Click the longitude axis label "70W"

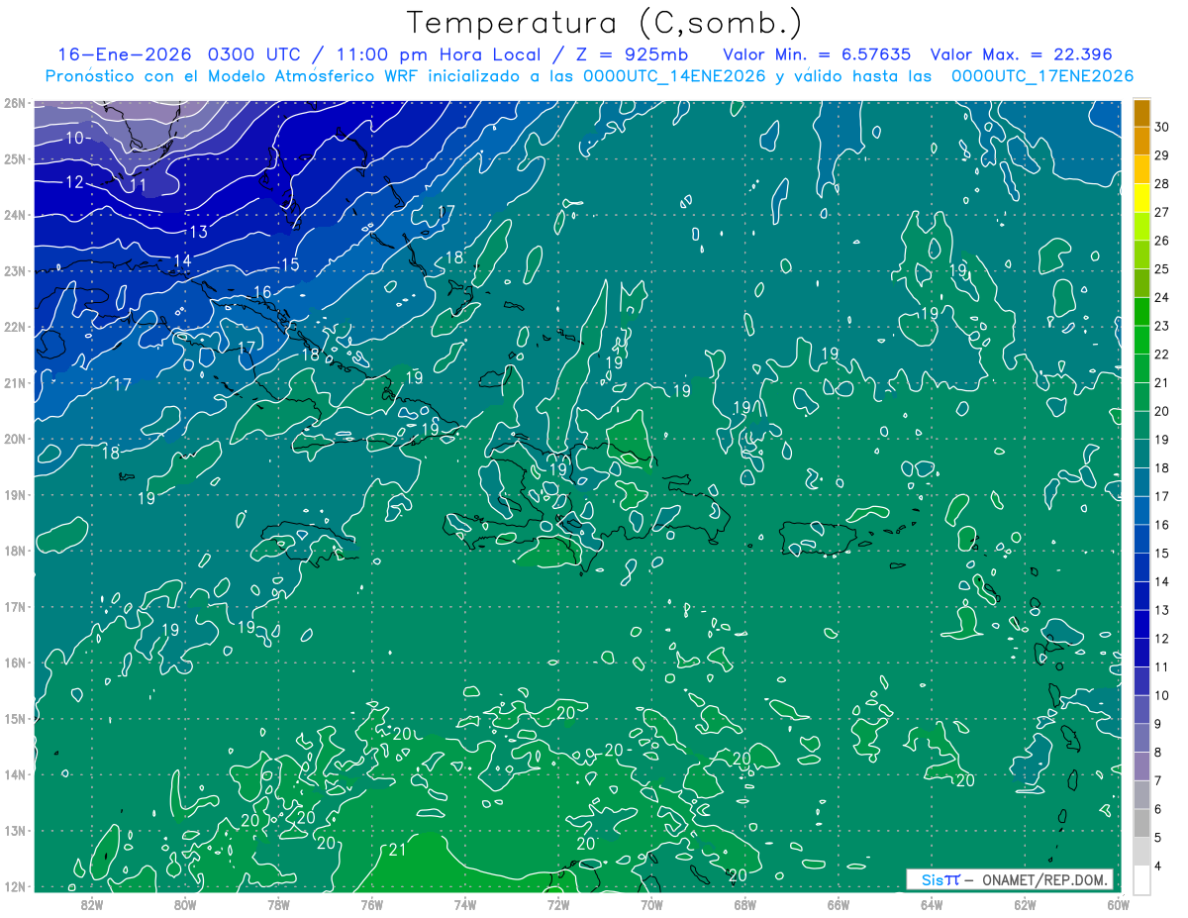651,905
